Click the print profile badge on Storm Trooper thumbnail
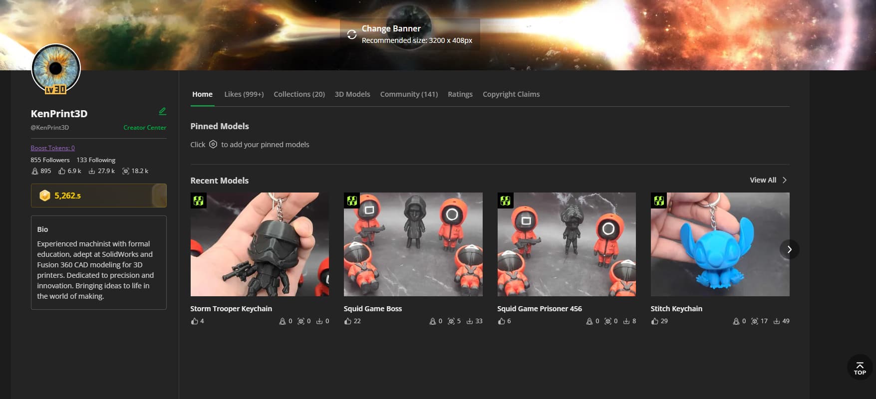The width and height of the screenshot is (876, 399). (x=199, y=201)
